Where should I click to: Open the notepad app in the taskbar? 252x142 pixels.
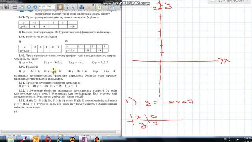click(x=11, y=139)
